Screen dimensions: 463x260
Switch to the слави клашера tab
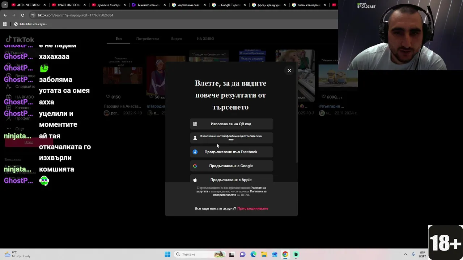click(x=308, y=5)
